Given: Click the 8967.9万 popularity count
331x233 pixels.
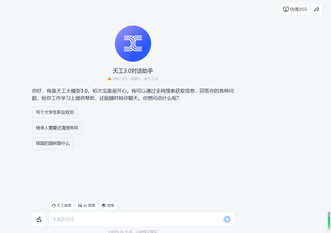Looking at the screenshot, I should tap(120, 79).
